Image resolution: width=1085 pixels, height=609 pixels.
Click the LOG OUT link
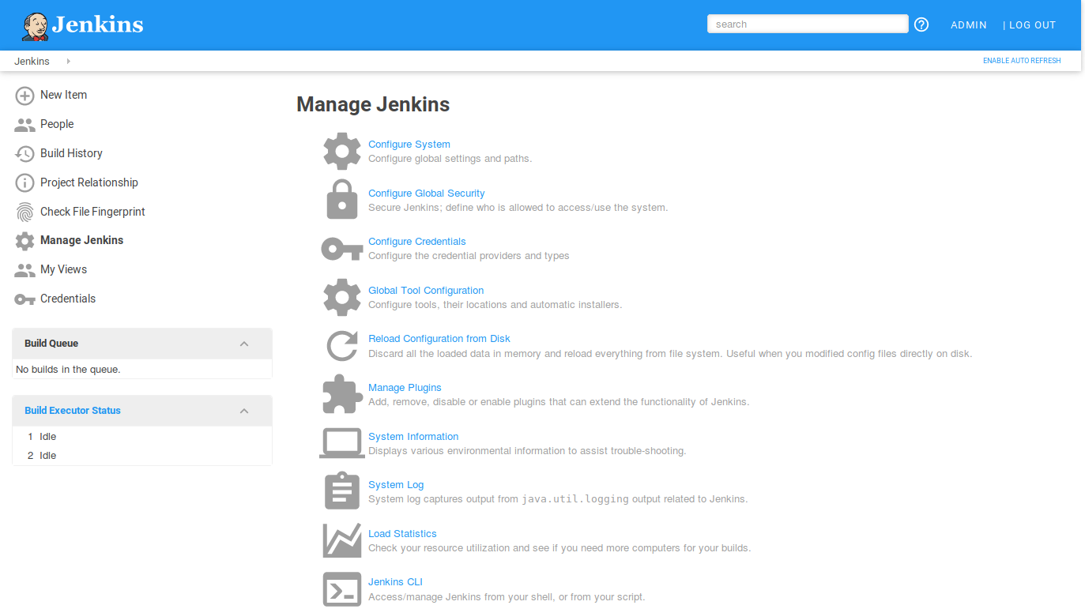tap(1033, 24)
